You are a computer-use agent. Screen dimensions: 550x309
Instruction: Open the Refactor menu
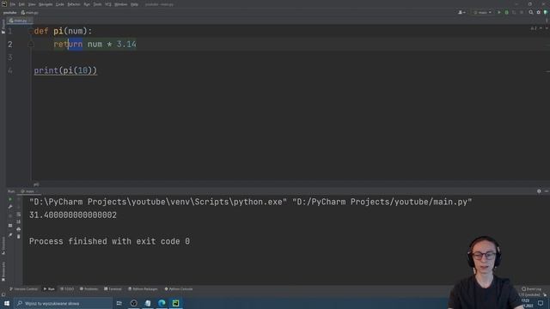[74, 4]
